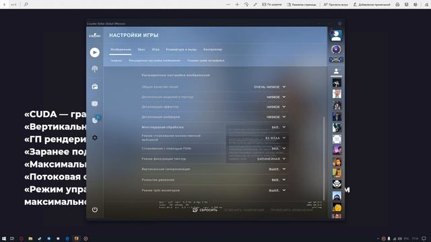
Task: Open the FXAA anti-aliasing dropdown
Action: click(278, 149)
